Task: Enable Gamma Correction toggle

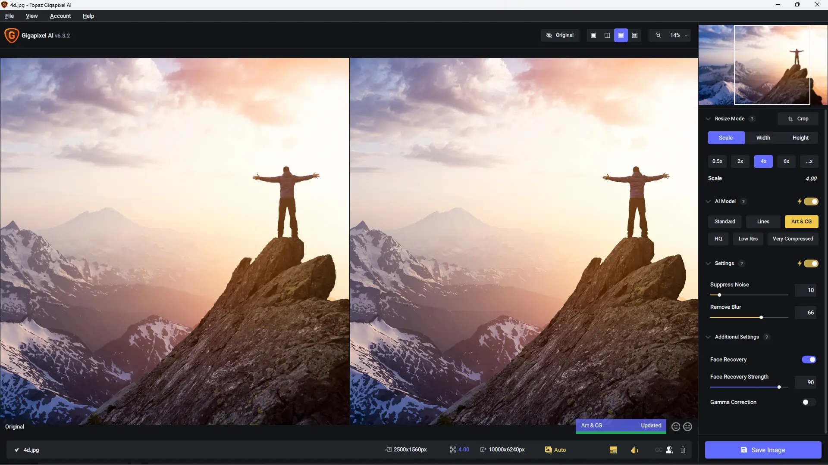Action: (x=809, y=402)
